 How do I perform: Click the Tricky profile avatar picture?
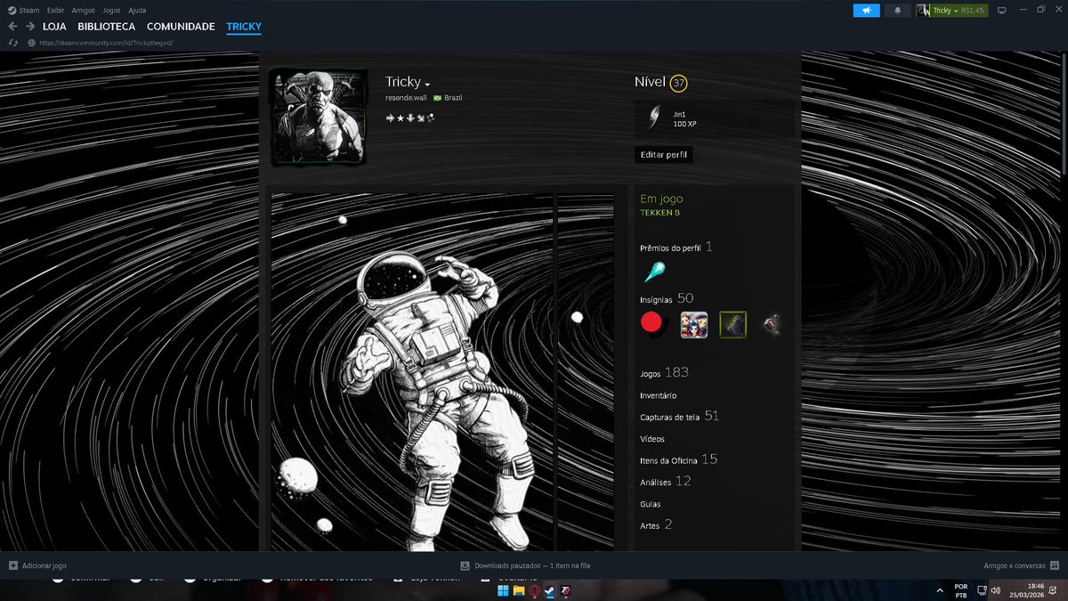319,117
